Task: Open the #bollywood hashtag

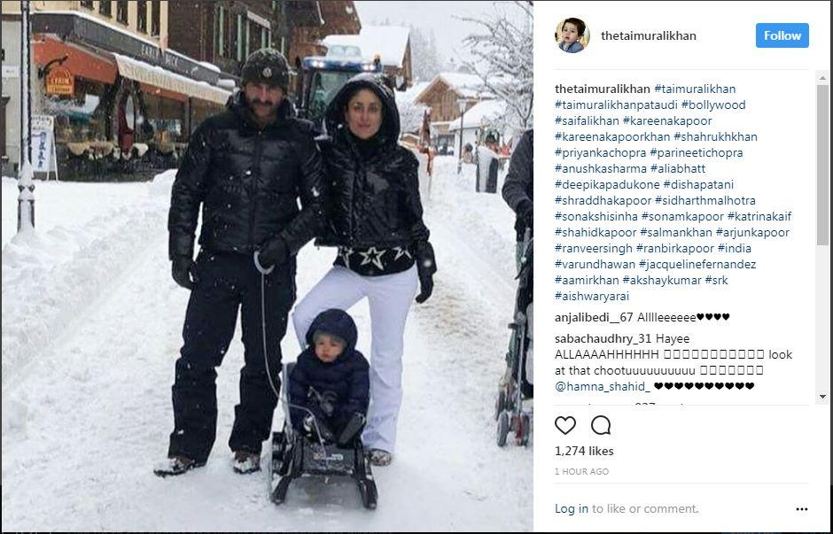Action: coord(713,104)
